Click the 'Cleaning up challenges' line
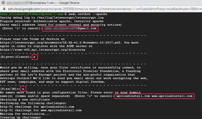Screen dimensions: 202x119 tap(20, 118)
